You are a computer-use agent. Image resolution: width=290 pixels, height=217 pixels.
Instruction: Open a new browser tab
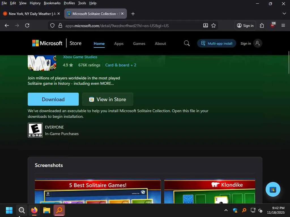click(x=133, y=14)
